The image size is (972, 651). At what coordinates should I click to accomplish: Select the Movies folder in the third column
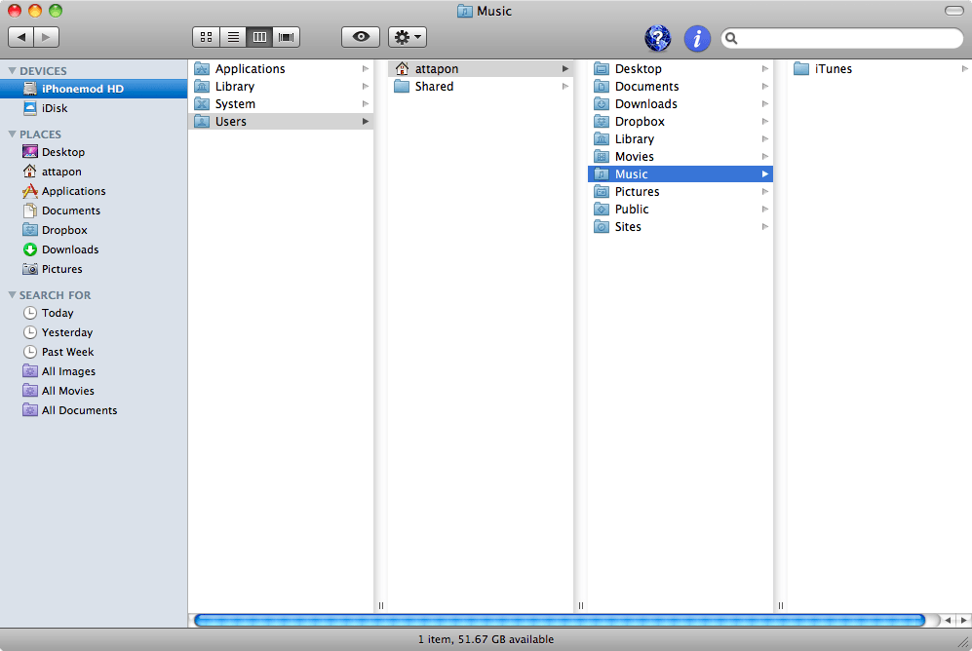click(680, 157)
